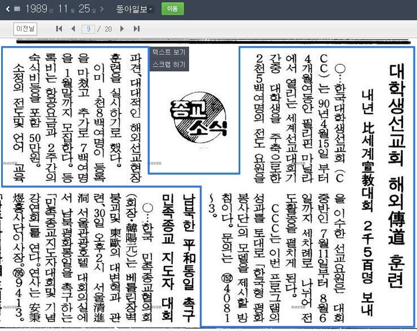Jump to the last page
The width and height of the screenshot is (417, 331).
(137, 29)
